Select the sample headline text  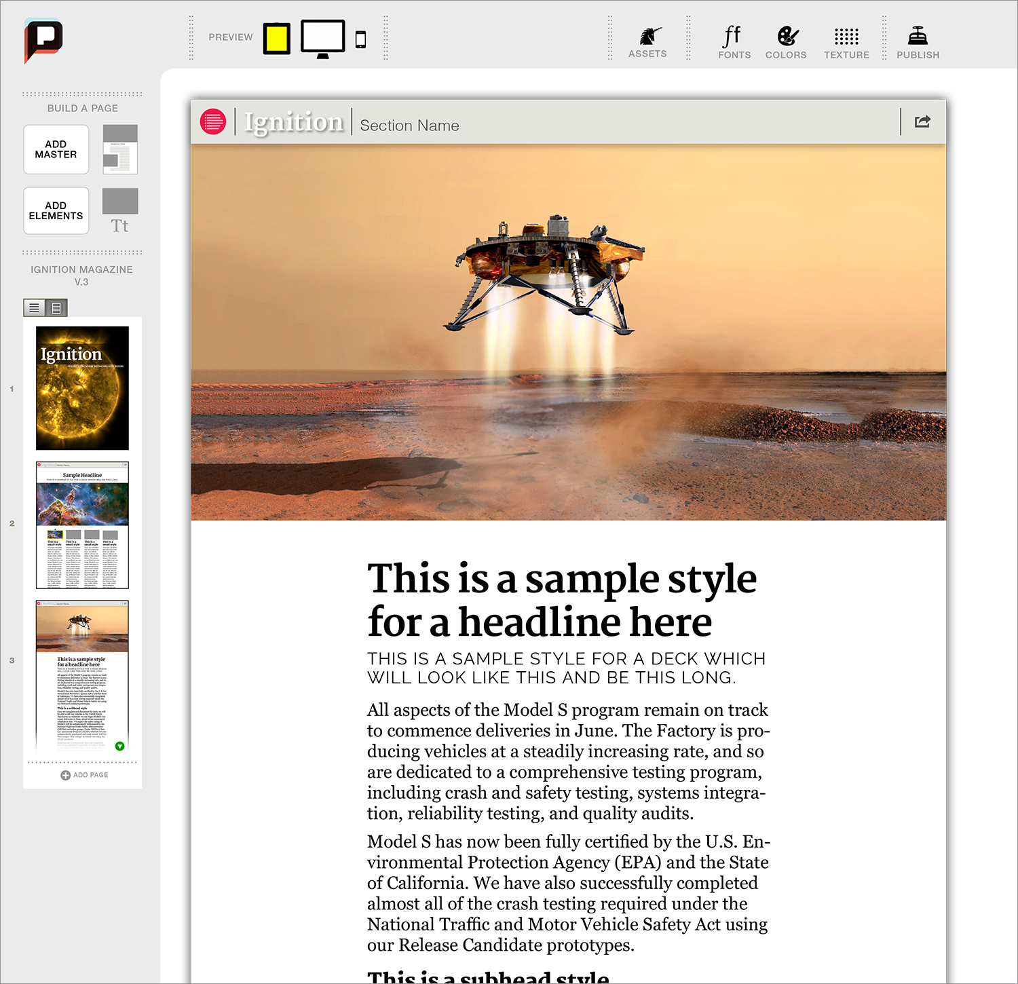[x=562, y=600]
